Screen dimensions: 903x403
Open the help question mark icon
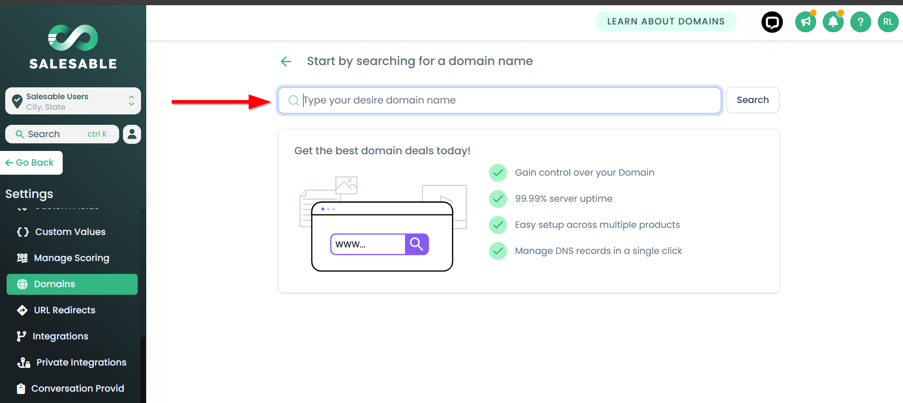click(861, 22)
